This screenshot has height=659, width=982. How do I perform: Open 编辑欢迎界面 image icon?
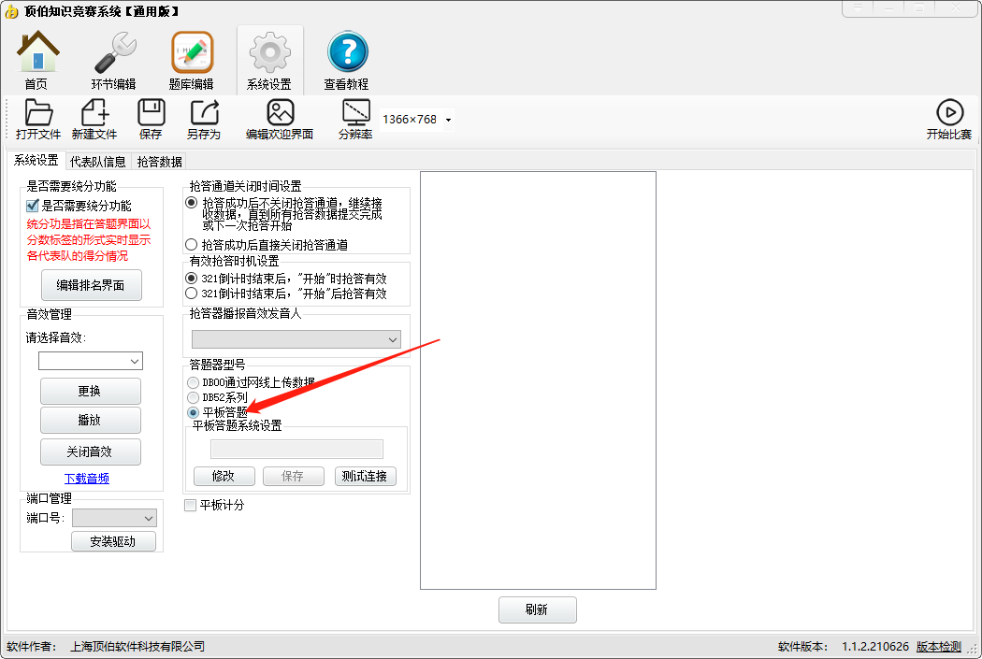click(x=280, y=114)
